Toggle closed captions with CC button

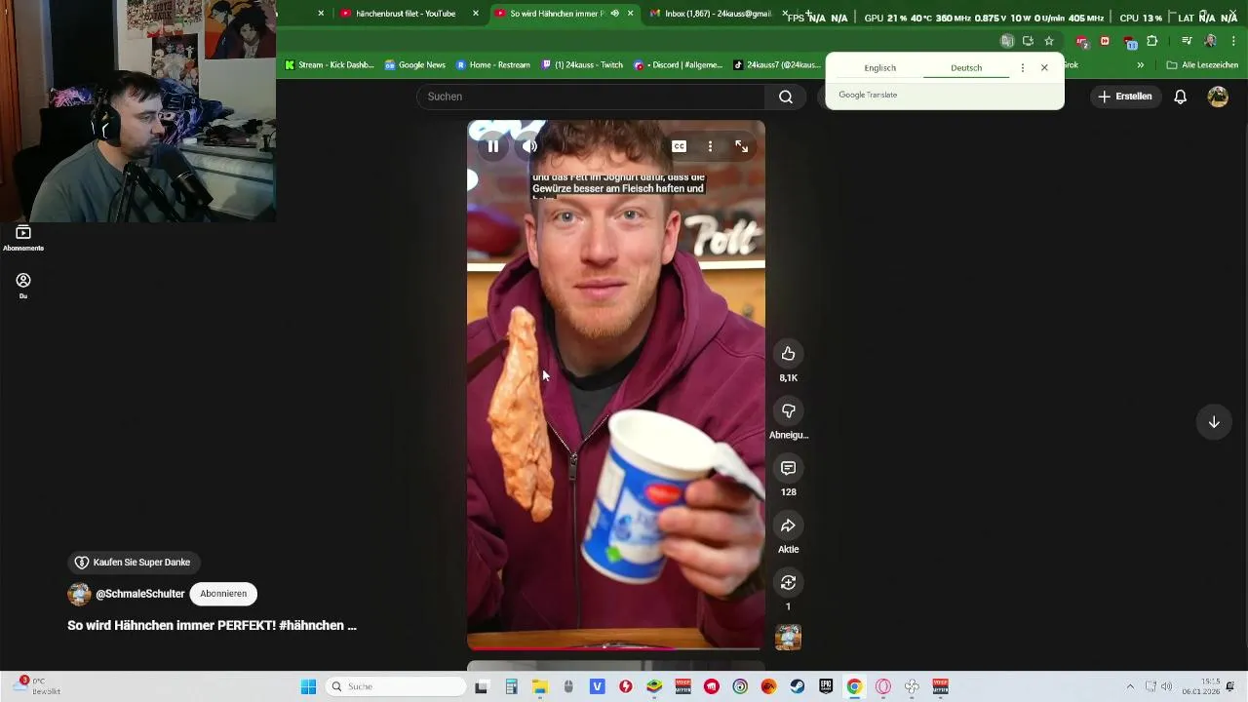click(680, 146)
